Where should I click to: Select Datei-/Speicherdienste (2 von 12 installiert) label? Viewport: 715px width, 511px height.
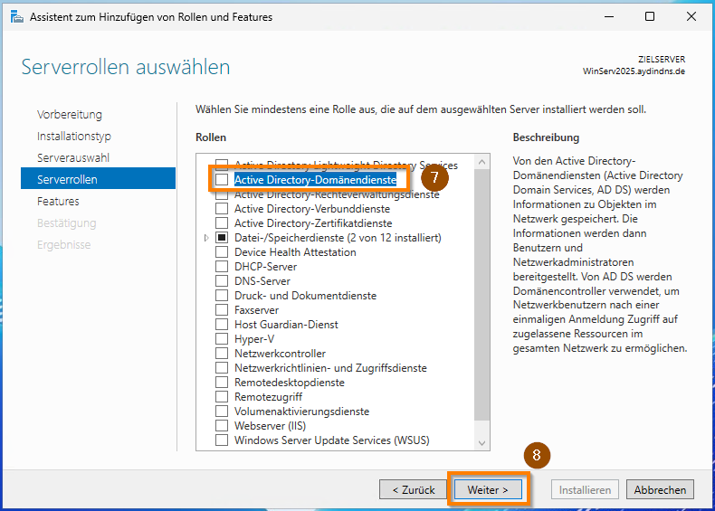[x=338, y=238]
